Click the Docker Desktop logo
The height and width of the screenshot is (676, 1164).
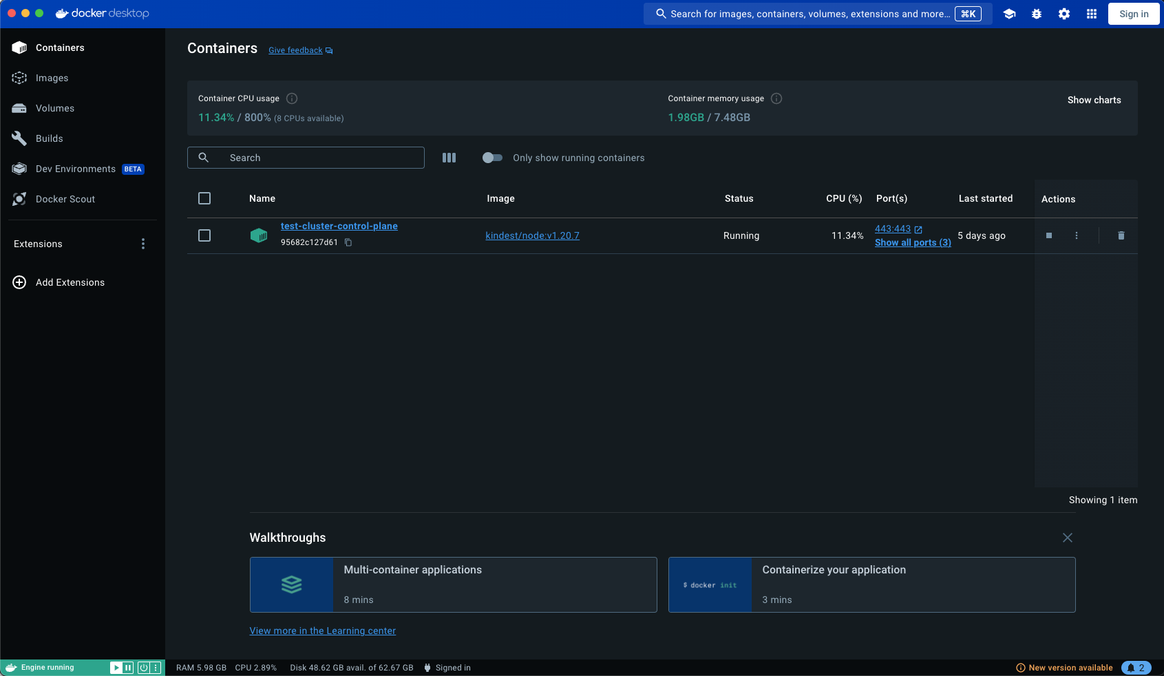tap(102, 13)
